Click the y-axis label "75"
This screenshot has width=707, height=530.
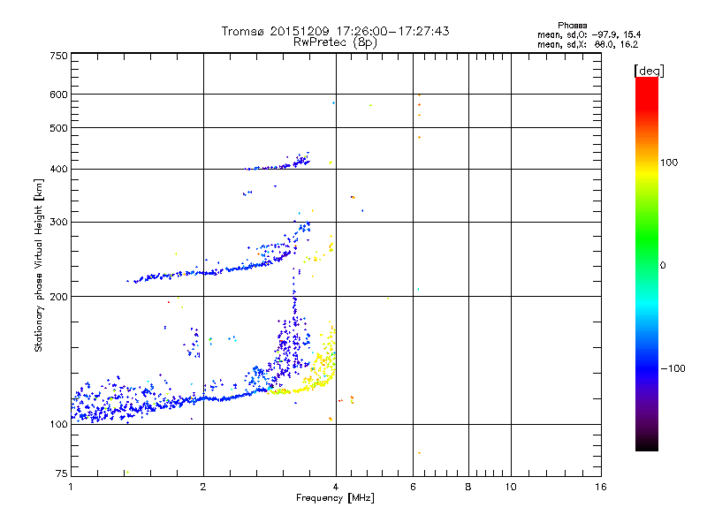[x=62, y=473]
